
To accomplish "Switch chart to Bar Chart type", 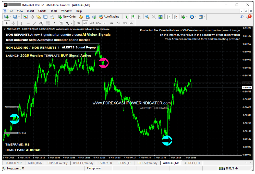I will pos(126,17).
